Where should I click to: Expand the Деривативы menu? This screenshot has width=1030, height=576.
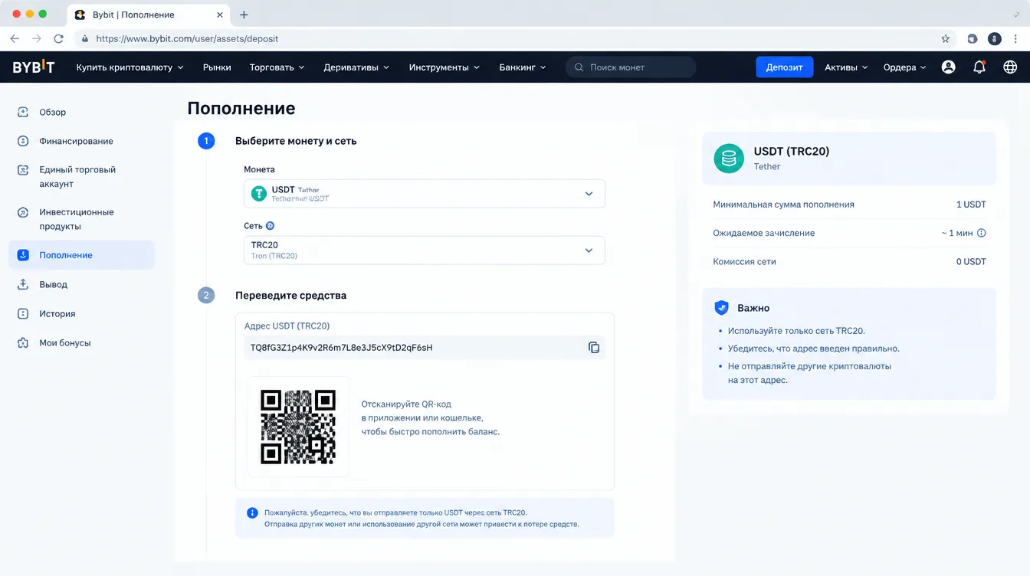click(357, 67)
